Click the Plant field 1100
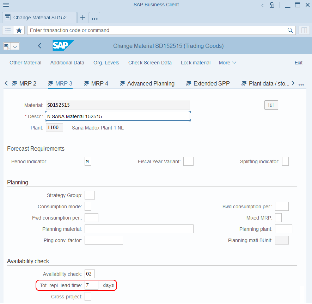312x304 pixels. click(x=54, y=127)
